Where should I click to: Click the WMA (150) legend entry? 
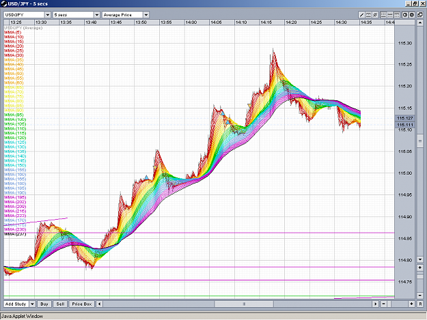point(15,165)
